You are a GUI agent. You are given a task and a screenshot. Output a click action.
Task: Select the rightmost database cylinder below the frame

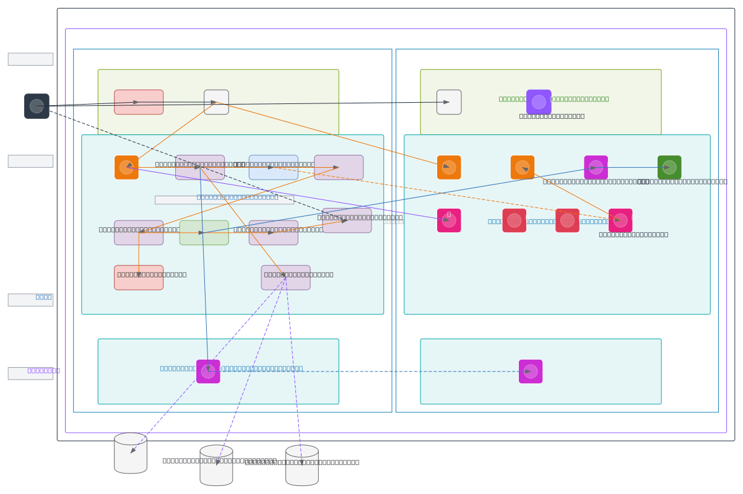point(302,466)
